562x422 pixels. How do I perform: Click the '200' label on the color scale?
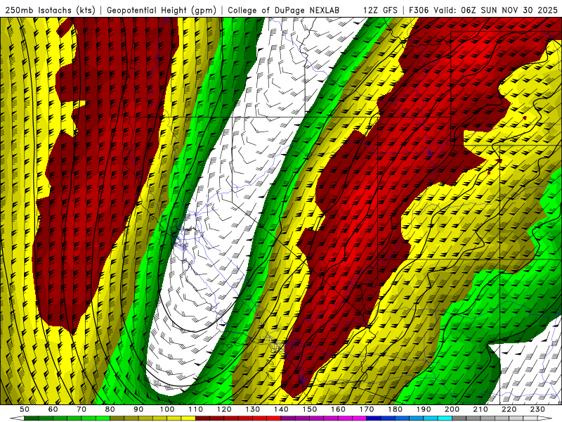pyautogui.click(x=452, y=409)
